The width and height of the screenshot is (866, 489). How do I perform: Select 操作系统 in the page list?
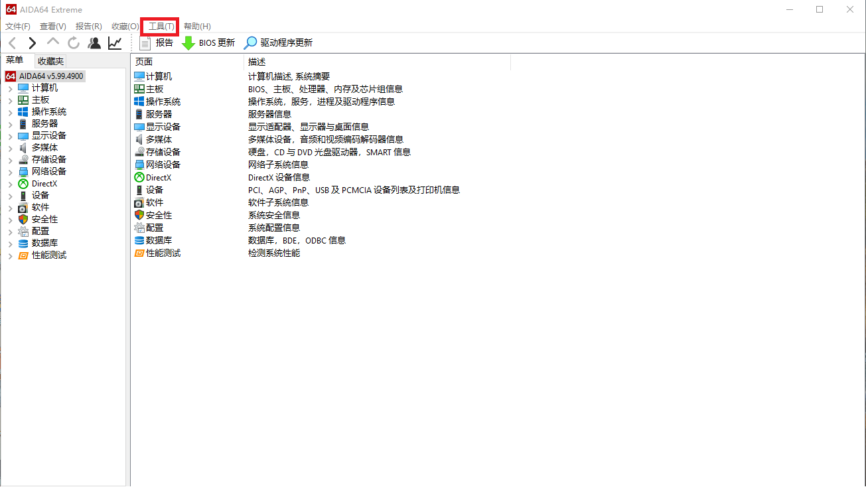(x=163, y=102)
